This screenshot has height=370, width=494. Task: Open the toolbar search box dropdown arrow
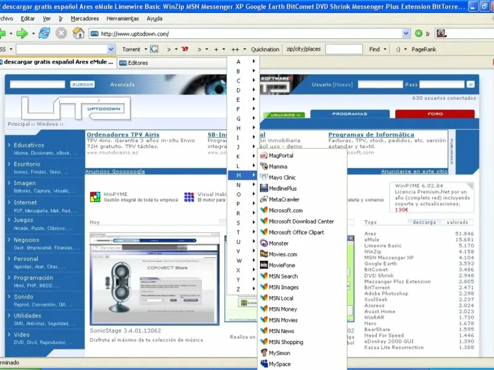pos(111,49)
